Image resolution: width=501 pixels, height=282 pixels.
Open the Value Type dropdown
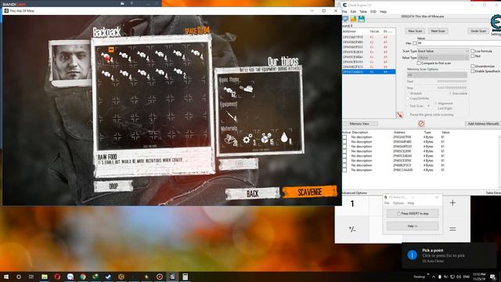[x=443, y=57]
